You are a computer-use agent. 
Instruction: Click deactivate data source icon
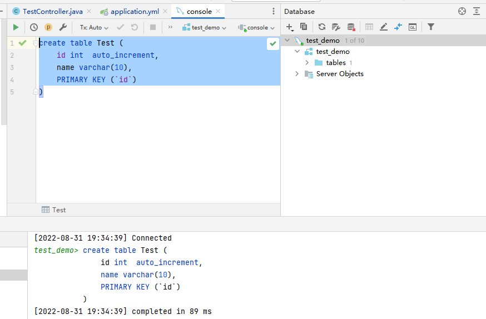(x=351, y=27)
